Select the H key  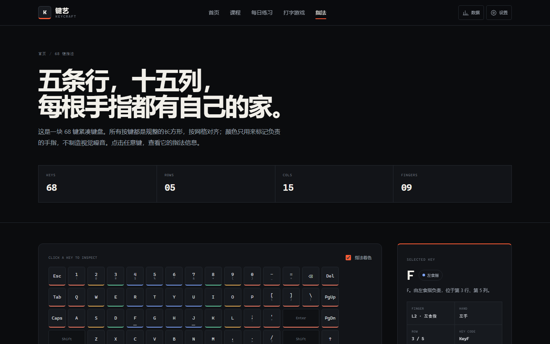(x=174, y=318)
